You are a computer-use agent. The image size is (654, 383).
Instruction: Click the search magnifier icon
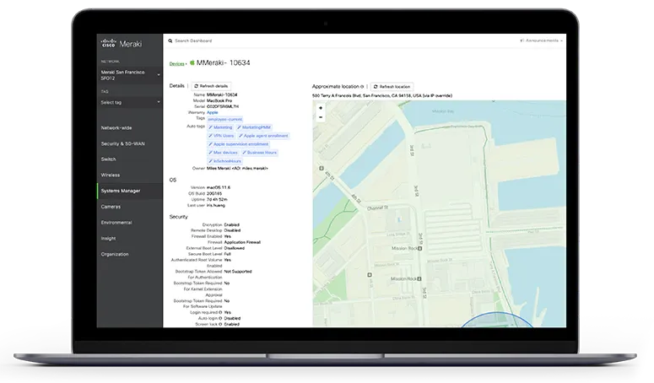[170, 40]
